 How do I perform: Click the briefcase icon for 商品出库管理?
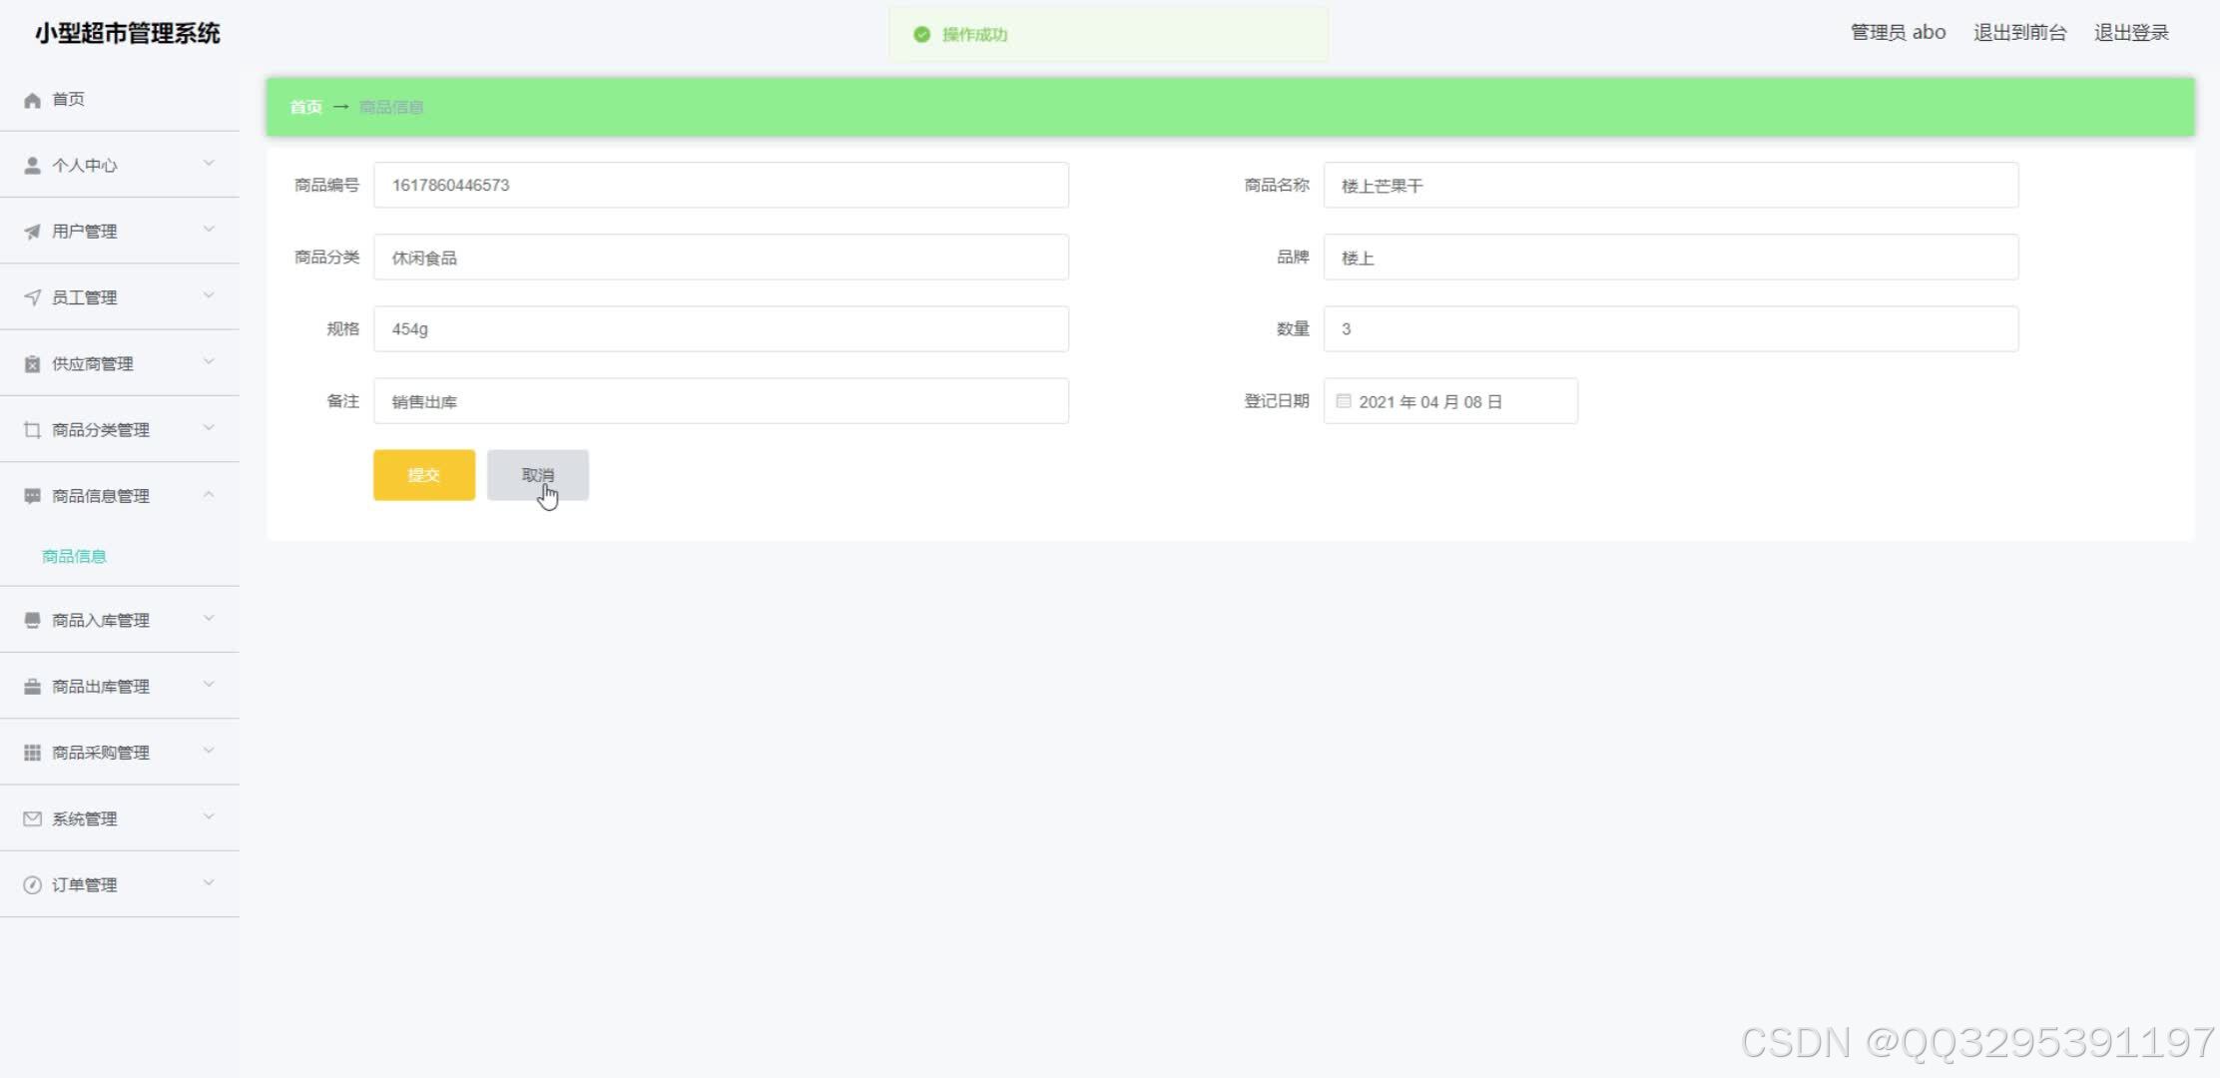(x=32, y=687)
